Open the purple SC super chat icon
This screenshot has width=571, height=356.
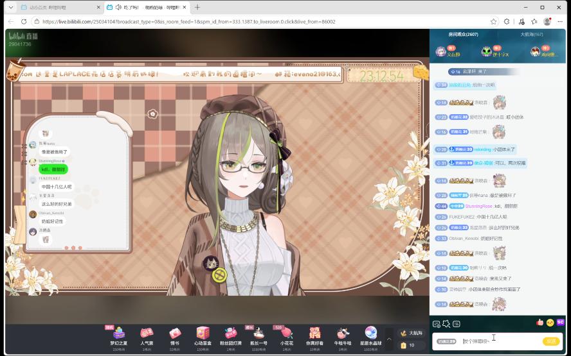coord(561,322)
